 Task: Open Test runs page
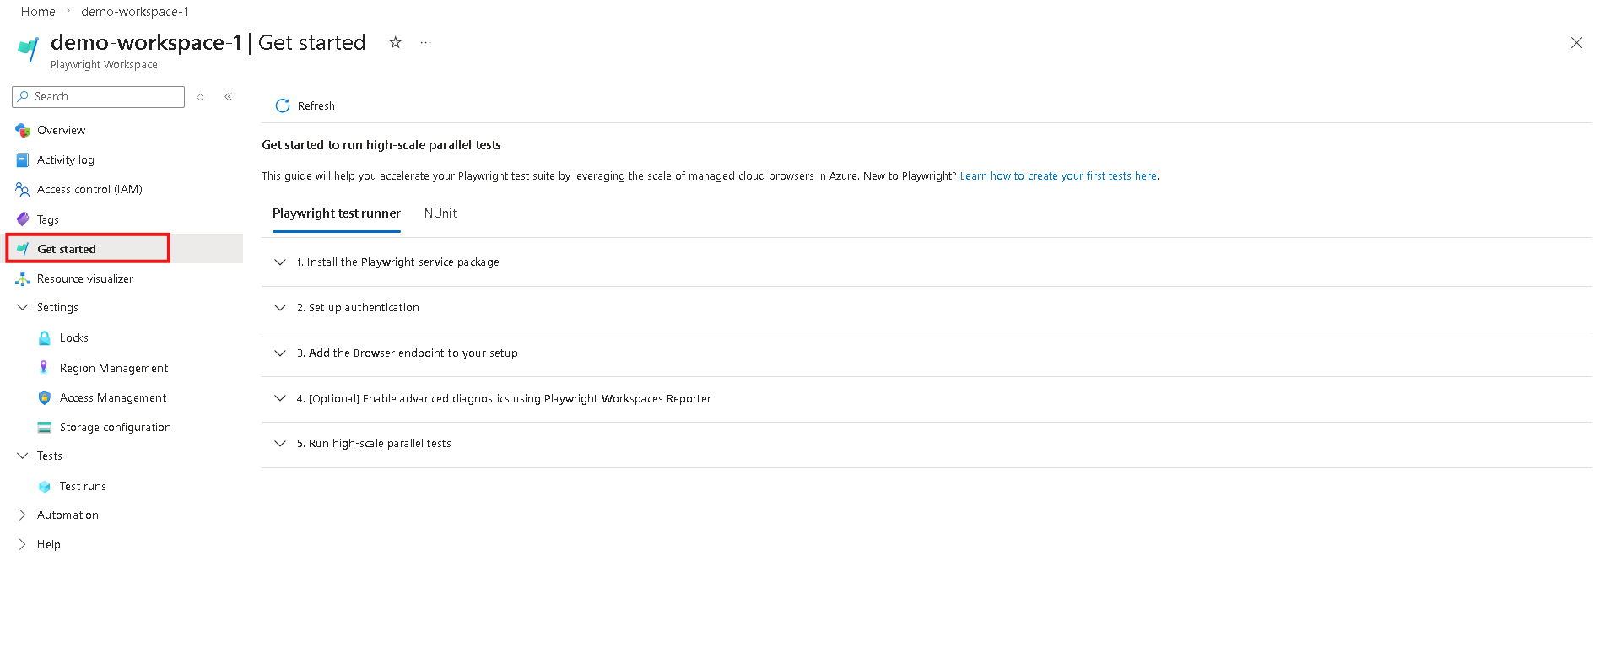(x=83, y=487)
